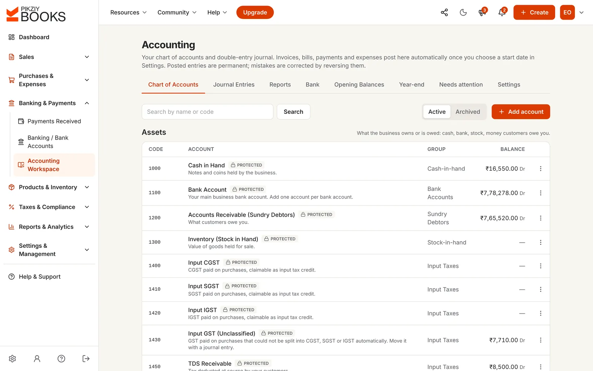Collapse Banking & Payments section
This screenshot has height=371, width=593.
(x=49, y=103)
